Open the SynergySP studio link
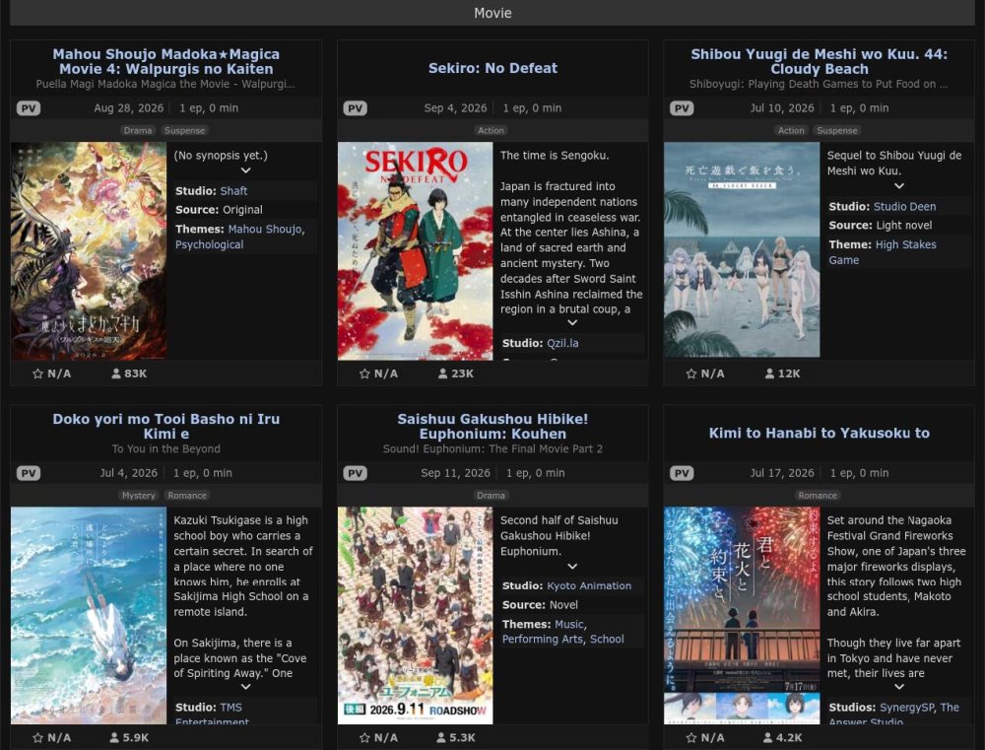This screenshot has width=985, height=750. click(x=907, y=708)
